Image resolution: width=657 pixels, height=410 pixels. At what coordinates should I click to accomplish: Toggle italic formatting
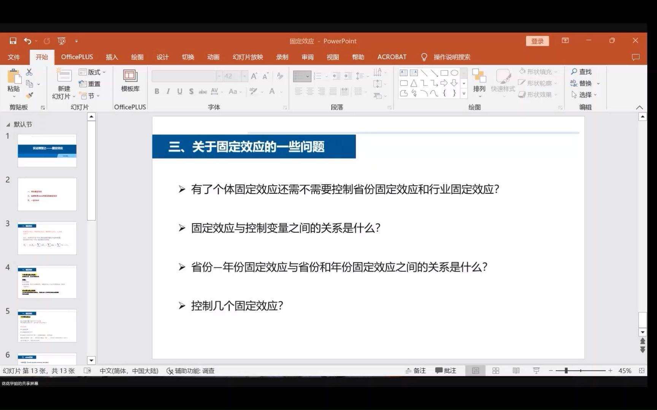[x=167, y=91]
